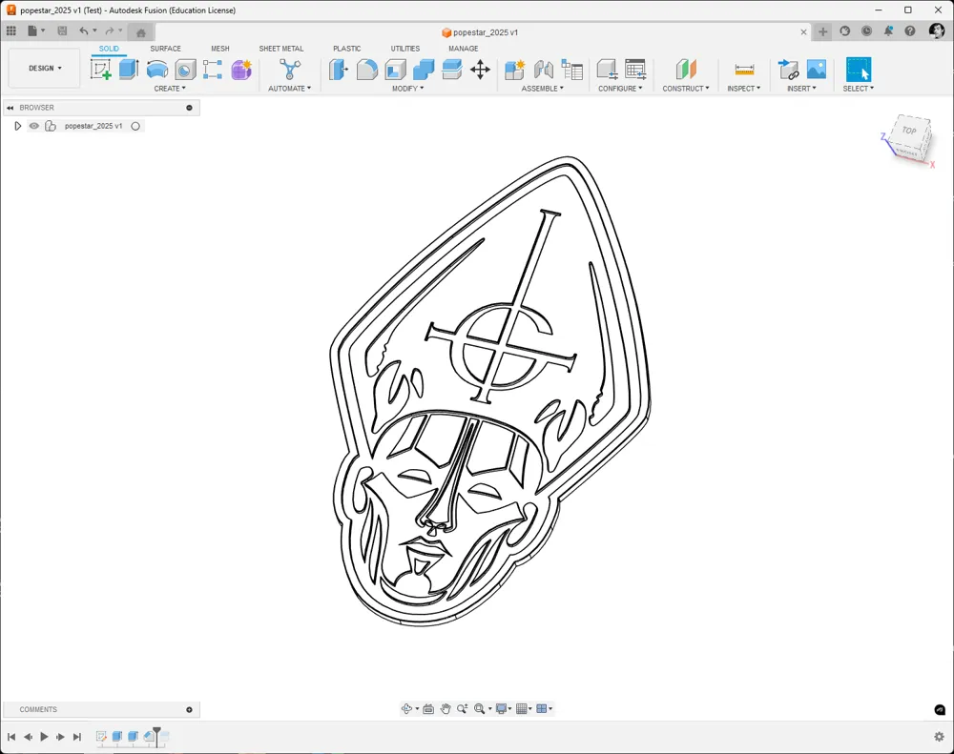Click the Look At icon
Viewport: 954px width, 754px height.
[x=428, y=708]
